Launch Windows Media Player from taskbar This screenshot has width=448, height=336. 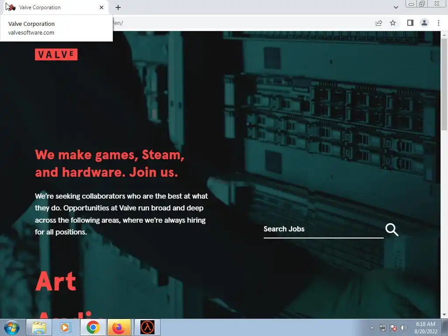[x=66, y=327]
